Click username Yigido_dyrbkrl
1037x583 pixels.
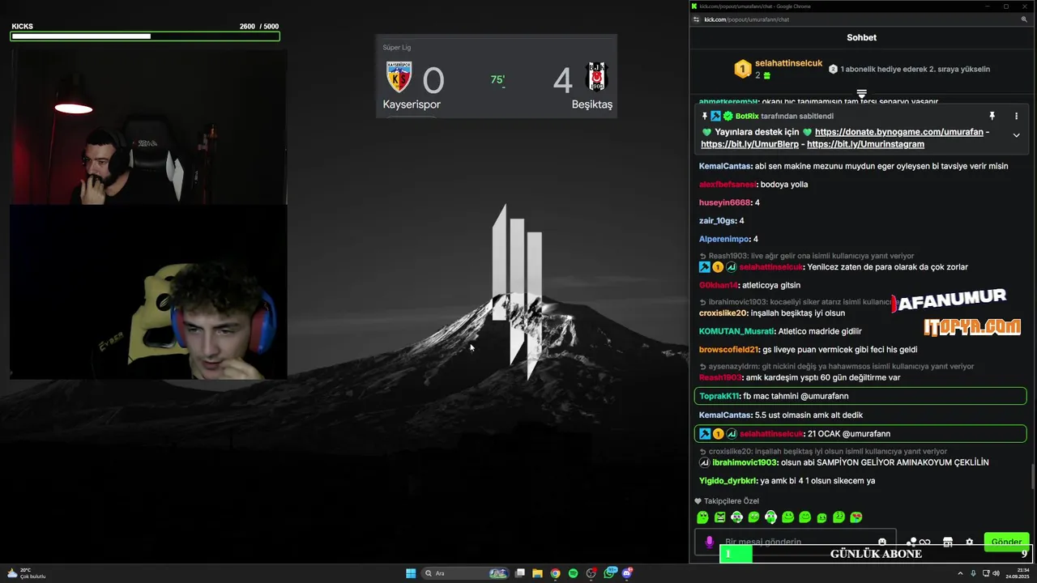[x=728, y=481]
